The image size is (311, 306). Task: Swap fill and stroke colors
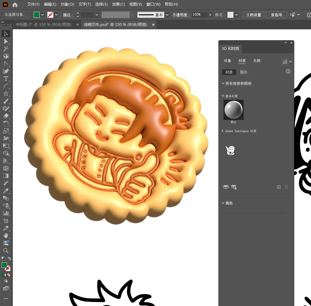(x=9, y=258)
